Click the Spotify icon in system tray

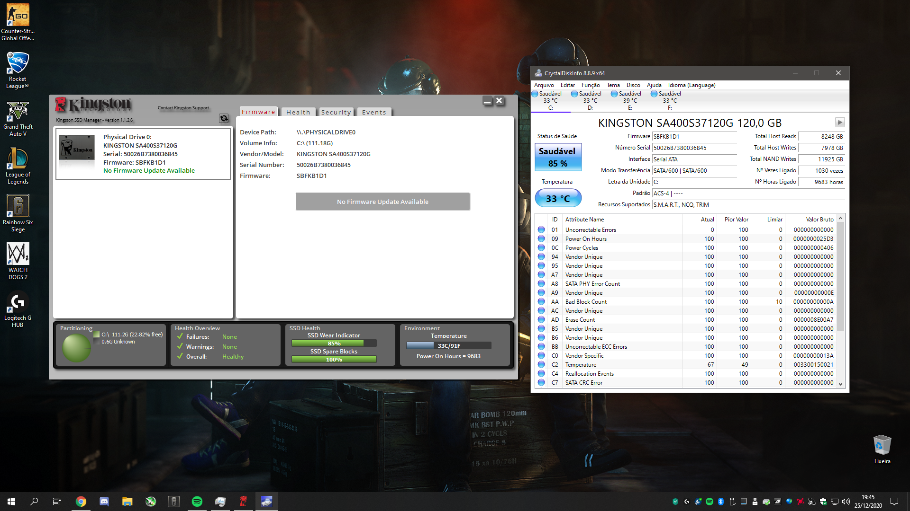pyautogui.click(x=710, y=502)
